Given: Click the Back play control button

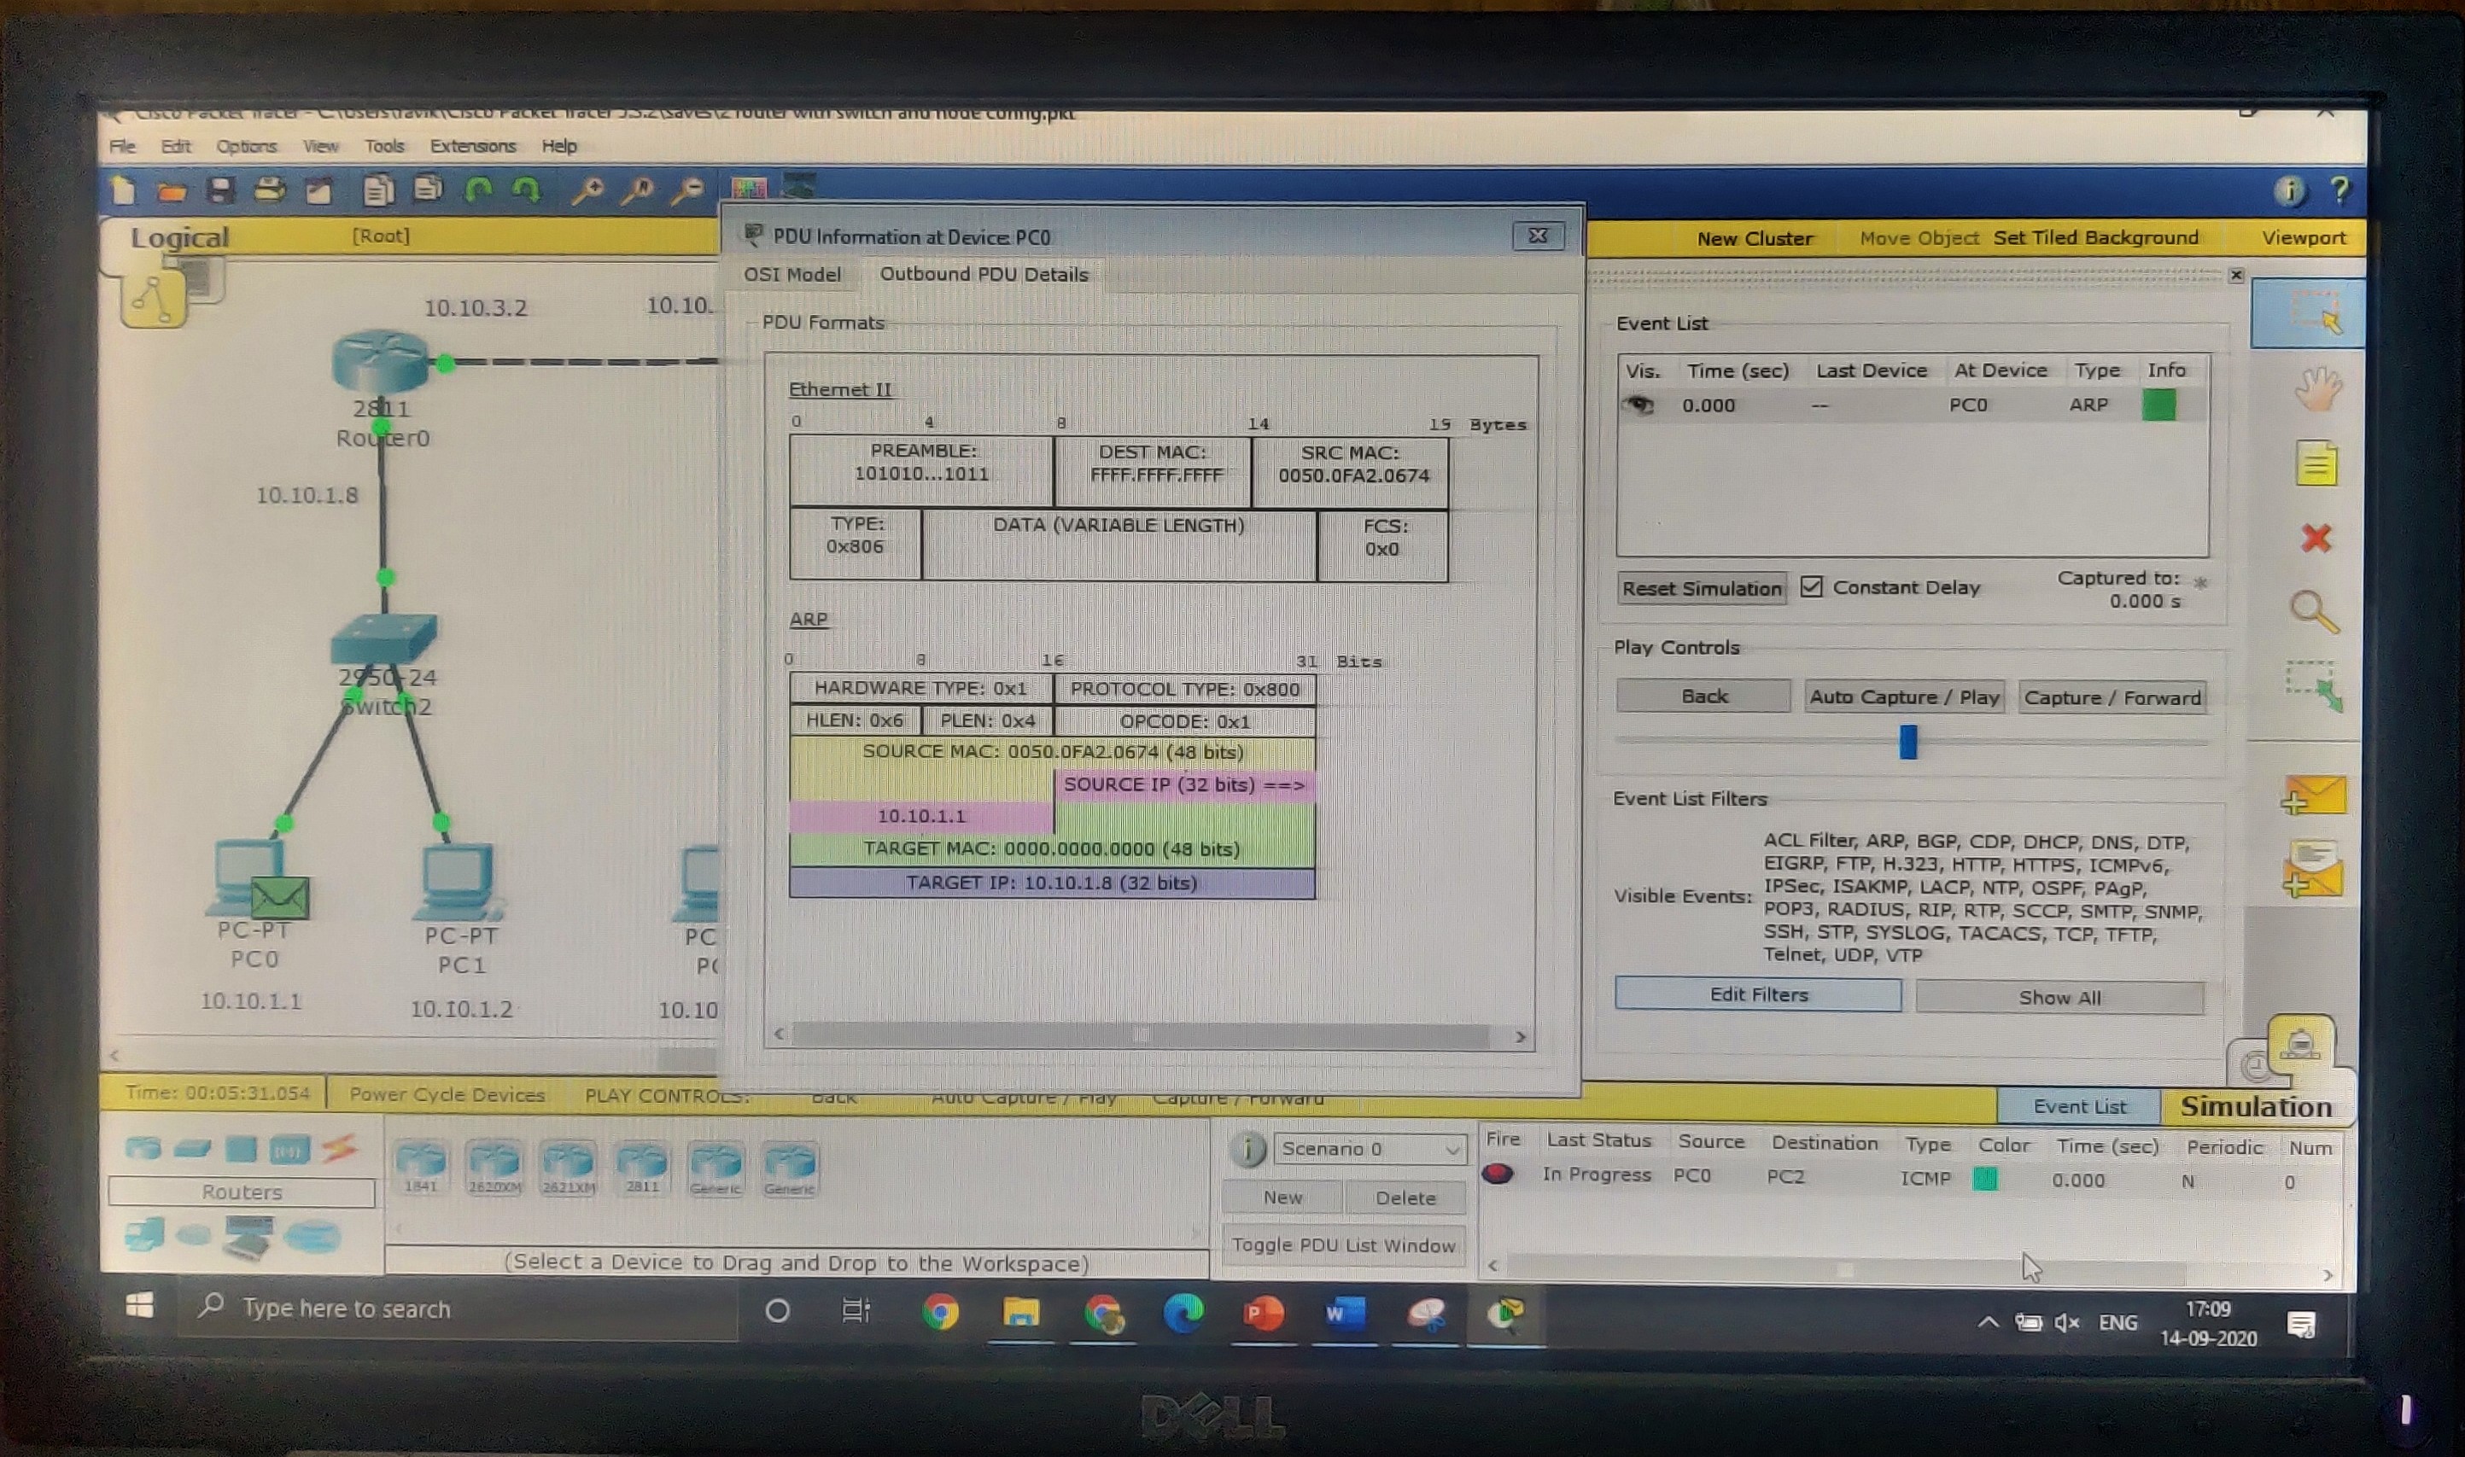Looking at the screenshot, I should [x=1703, y=696].
